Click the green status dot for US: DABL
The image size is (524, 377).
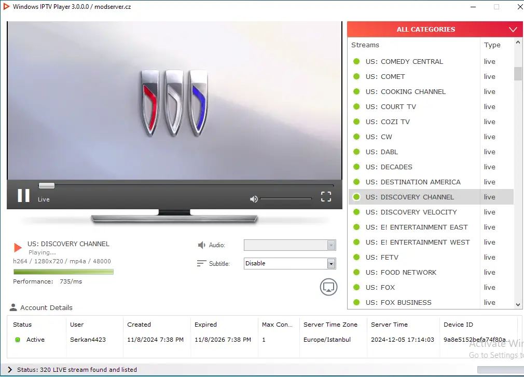(356, 152)
